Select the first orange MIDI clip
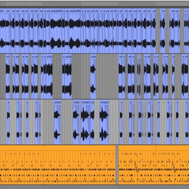The width and height of the screenshot is (189, 189). tap(58, 165)
